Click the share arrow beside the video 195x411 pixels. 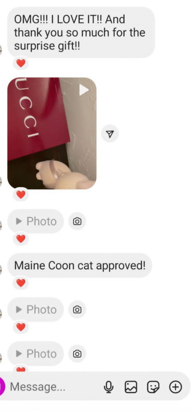click(x=110, y=134)
